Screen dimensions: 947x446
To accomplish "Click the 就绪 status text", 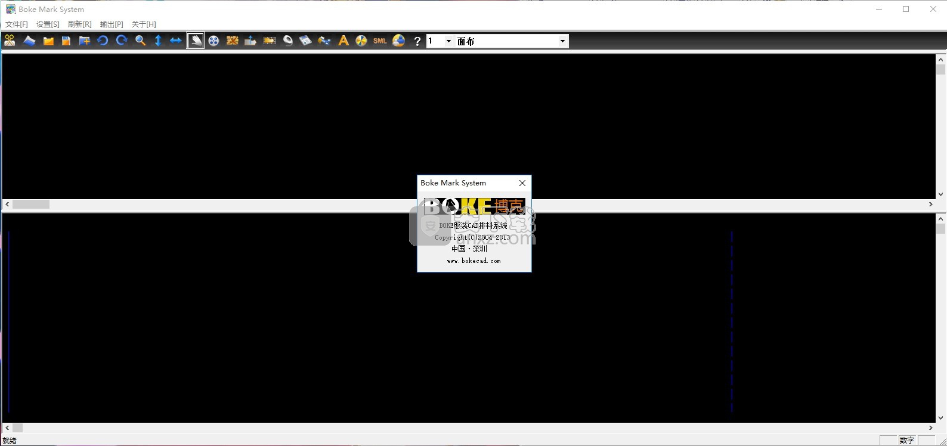I will pos(10,441).
